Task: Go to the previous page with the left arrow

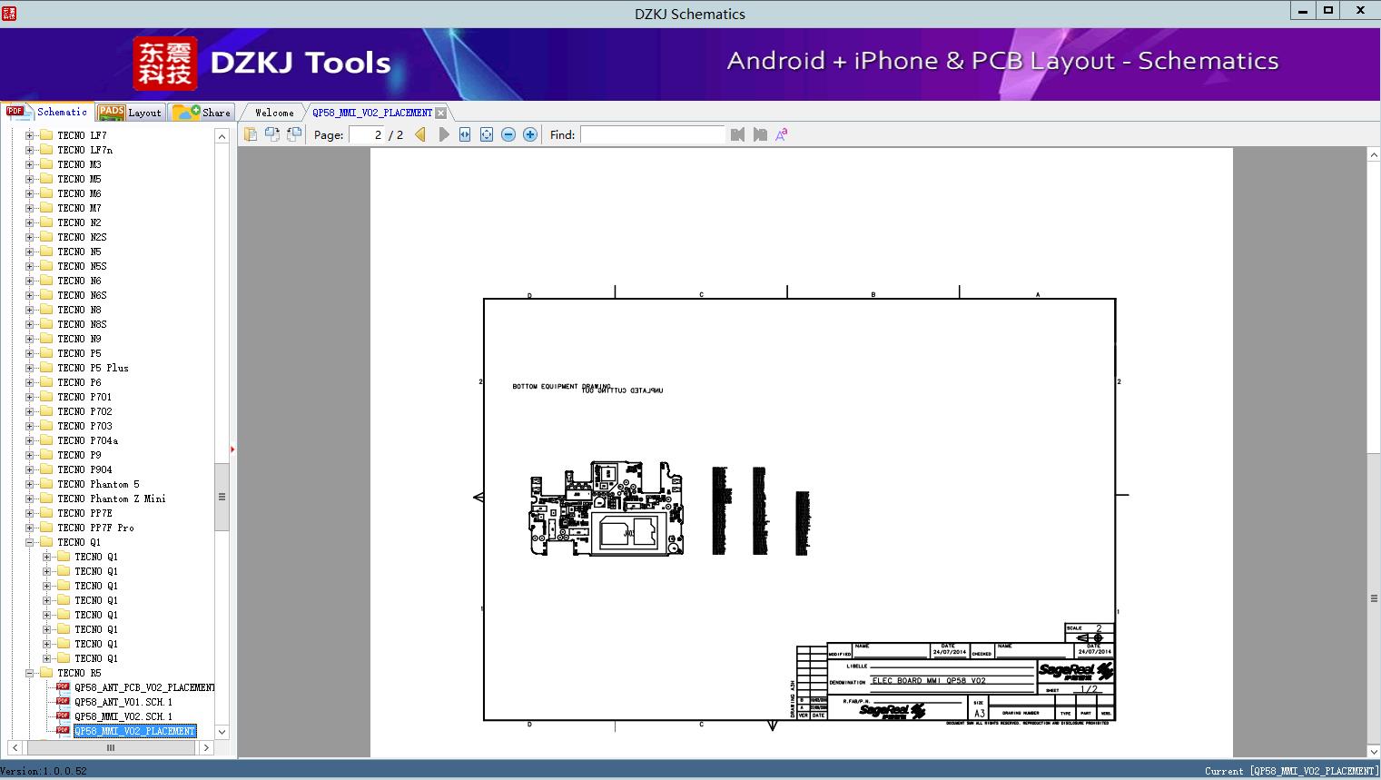Action: (420, 134)
